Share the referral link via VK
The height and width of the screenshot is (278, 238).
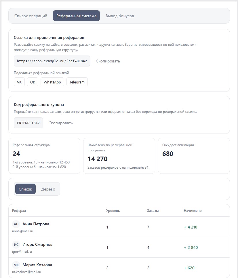(x=19, y=82)
